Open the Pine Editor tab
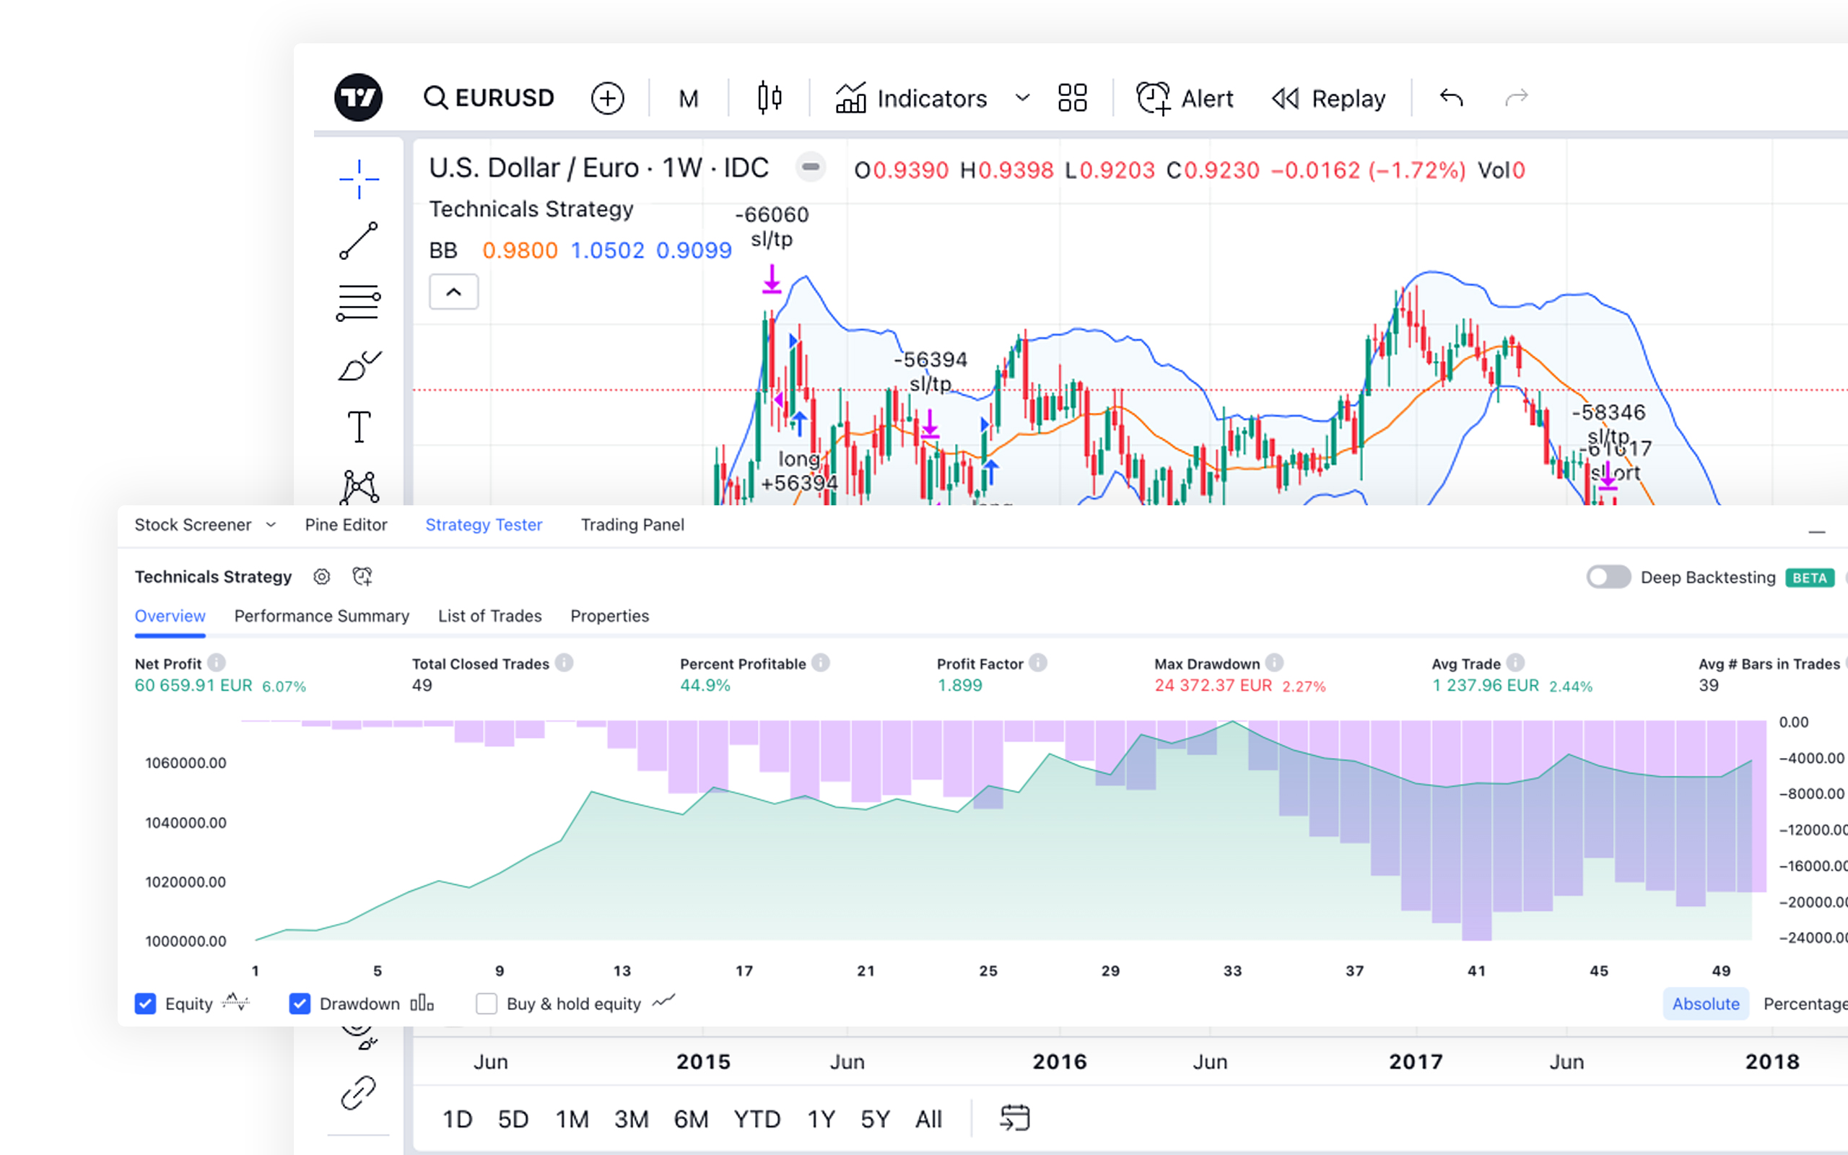This screenshot has width=1848, height=1155. tap(346, 525)
